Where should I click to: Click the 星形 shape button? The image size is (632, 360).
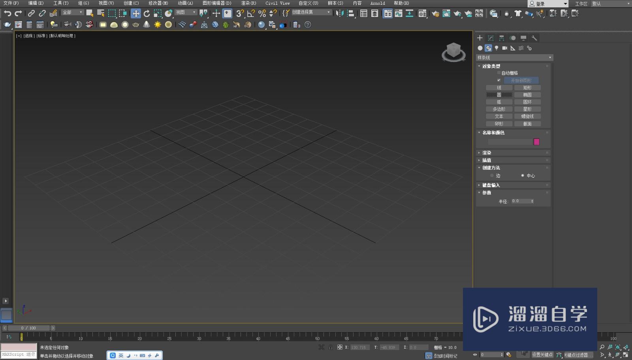527,109
